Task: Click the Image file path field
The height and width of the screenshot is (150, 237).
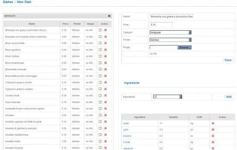Action: [x=164, y=47]
